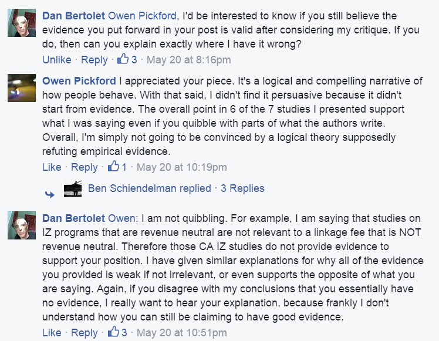Unlike Dan Bertolet's first comment

pyautogui.click(x=57, y=59)
